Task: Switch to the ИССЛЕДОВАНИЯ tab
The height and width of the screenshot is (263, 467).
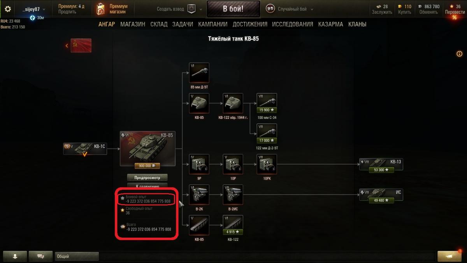Action: coord(293,24)
